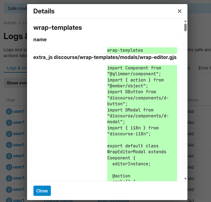The width and height of the screenshot is (211, 202).
Task: Dismiss the Details modal using the X icon
Action: point(180,11)
